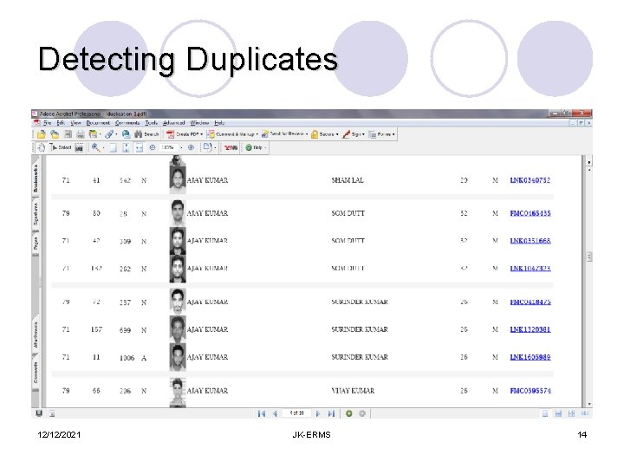Viewport: 624px width, 468px height.
Task: Click 'SURINDER KUMAR' in row 699
Action: click(x=360, y=329)
